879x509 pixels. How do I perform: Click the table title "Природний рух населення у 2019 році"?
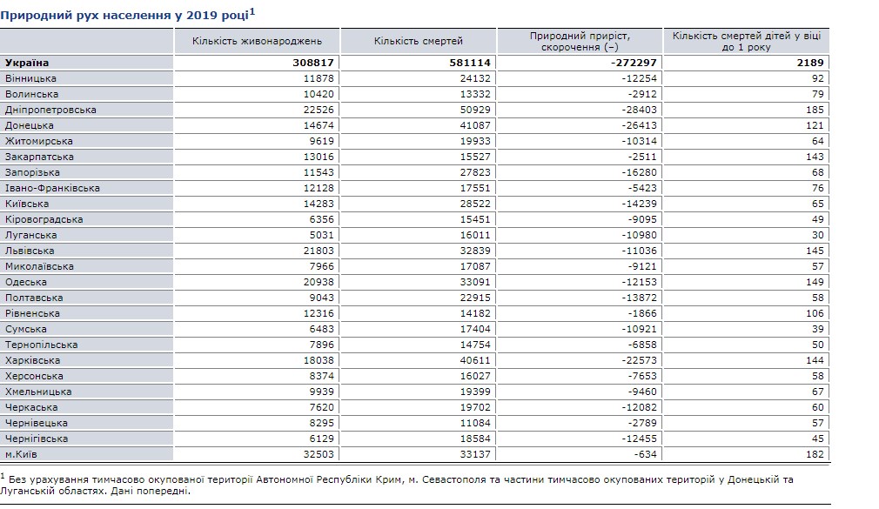point(128,13)
